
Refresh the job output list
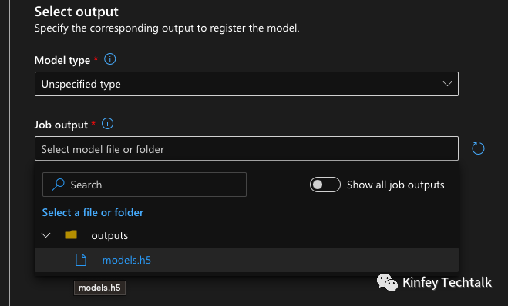pyautogui.click(x=478, y=148)
